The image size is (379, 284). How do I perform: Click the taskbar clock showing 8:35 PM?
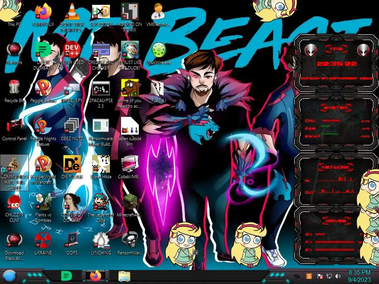click(359, 276)
